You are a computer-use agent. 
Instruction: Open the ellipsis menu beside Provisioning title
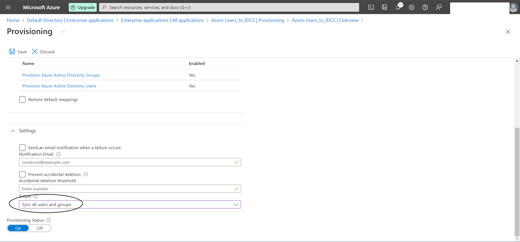[x=63, y=32]
